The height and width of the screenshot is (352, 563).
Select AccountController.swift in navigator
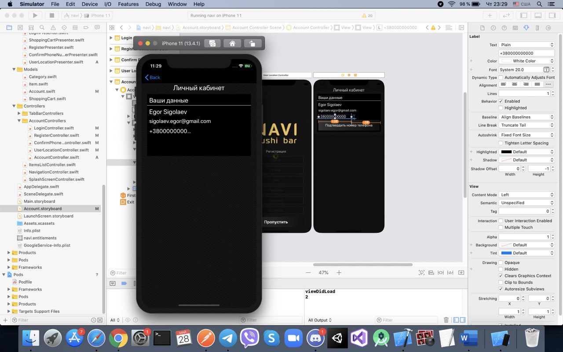tap(56, 158)
